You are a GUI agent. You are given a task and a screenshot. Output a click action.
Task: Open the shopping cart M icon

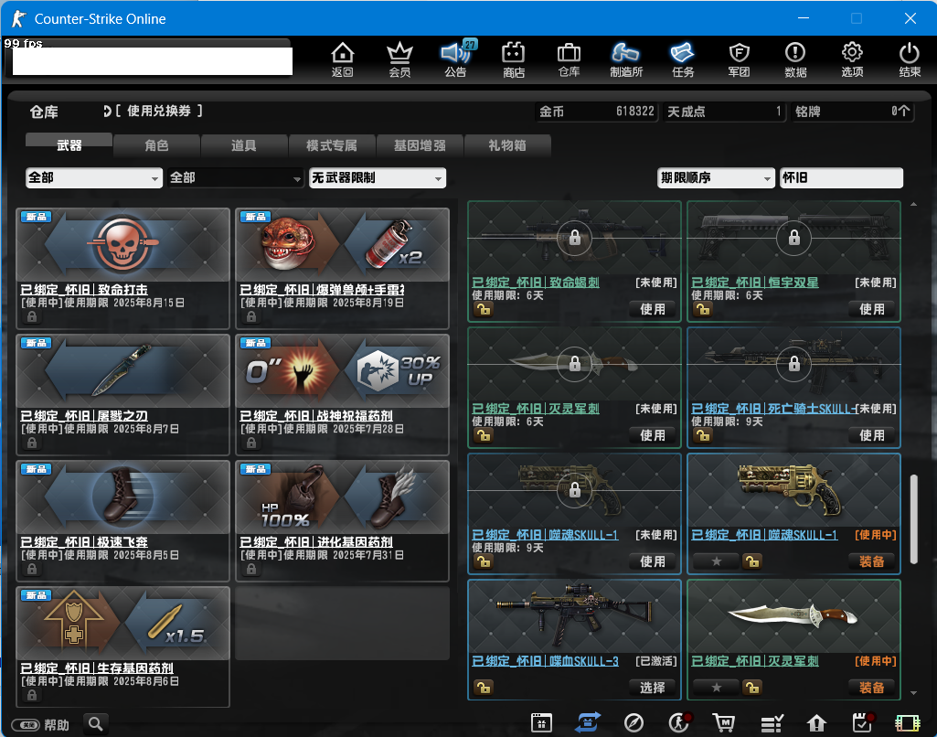coord(724,722)
